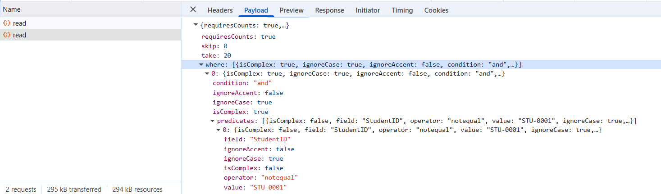The image size is (661, 194).
Task: Collapse the where array node
Action: [201, 65]
